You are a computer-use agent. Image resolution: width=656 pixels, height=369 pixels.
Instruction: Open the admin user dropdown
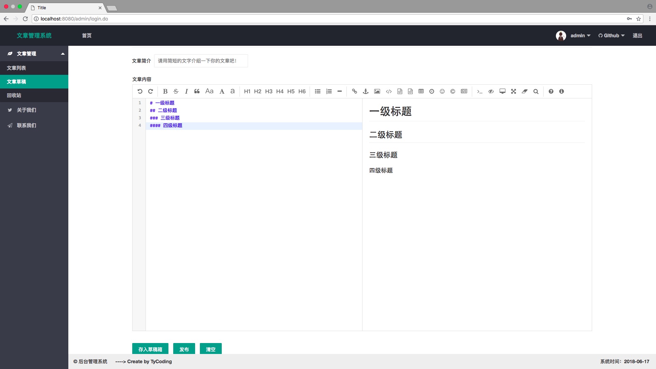(x=580, y=36)
